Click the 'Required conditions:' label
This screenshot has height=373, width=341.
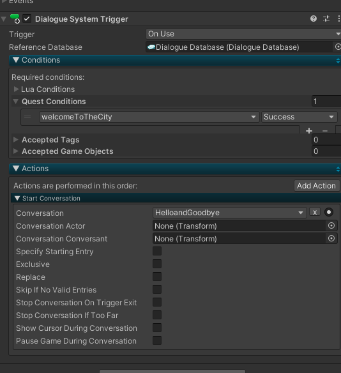tap(48, 77)
